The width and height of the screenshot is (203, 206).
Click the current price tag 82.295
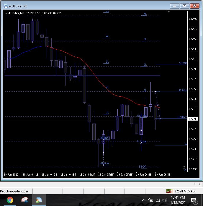point(193,119)
